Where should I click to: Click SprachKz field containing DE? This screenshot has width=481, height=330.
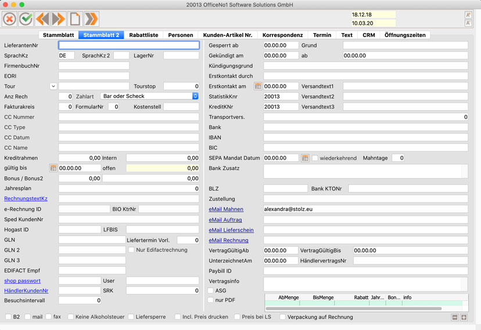[66, 56]
